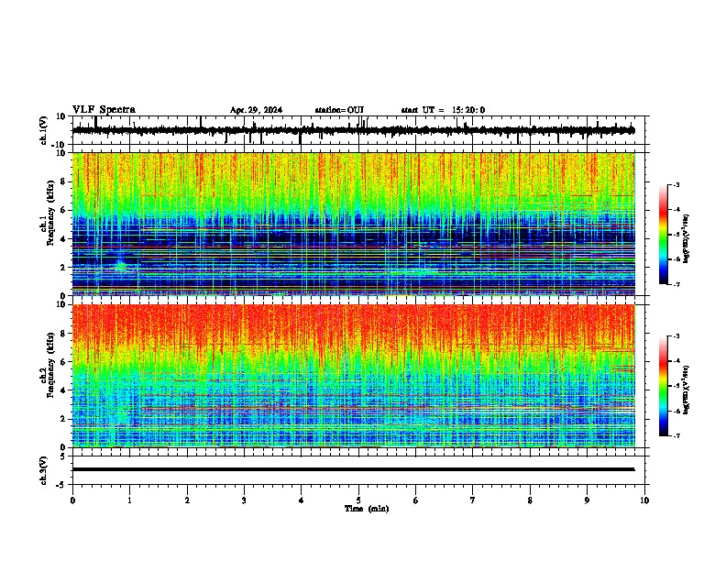Click time axis tick label "9"
The width and height of the screenshot is (726, 561).
[x=587, y=500]
